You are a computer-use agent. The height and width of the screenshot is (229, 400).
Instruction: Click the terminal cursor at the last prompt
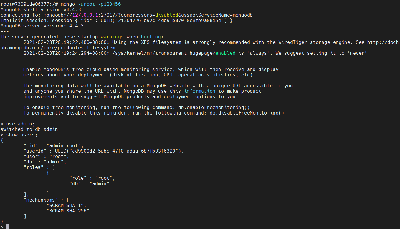[x=8, y=227]
